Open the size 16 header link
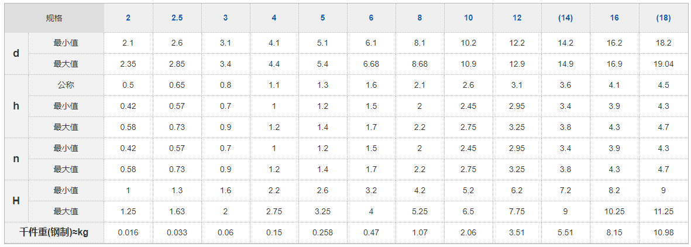 click(614, 18)
